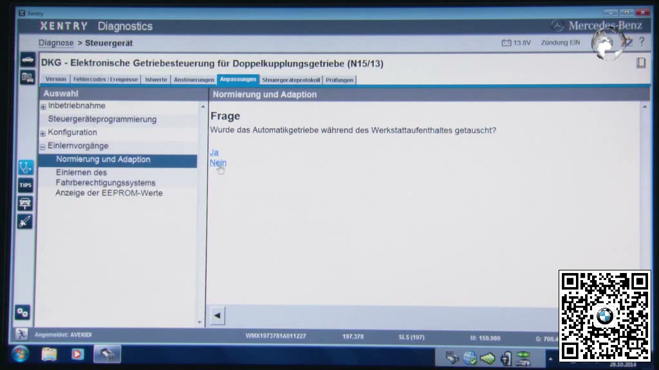Select the Inbetriebnahme tree label
This screenshot has height=370, width=659.
point(77,106)
